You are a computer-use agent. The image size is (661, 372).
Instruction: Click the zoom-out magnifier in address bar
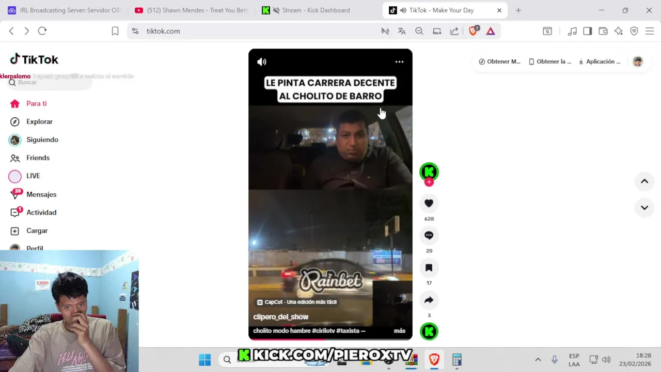419,31
